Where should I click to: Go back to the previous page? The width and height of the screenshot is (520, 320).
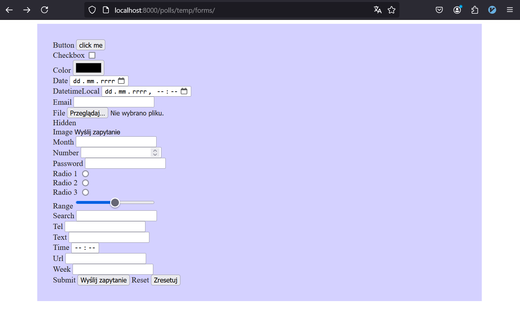[9, 10]
